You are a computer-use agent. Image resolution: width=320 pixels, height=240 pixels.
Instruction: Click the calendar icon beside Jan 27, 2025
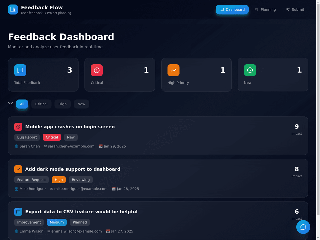(x=108, y=231)
